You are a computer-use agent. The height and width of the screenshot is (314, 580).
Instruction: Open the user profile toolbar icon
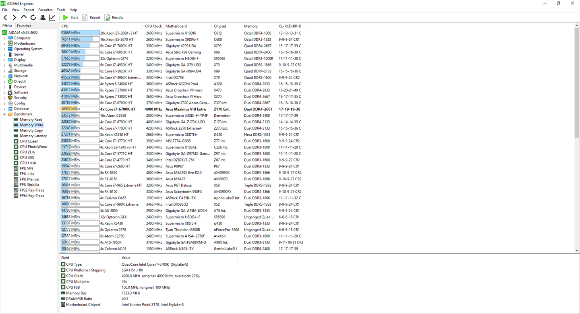coord(43,17)
